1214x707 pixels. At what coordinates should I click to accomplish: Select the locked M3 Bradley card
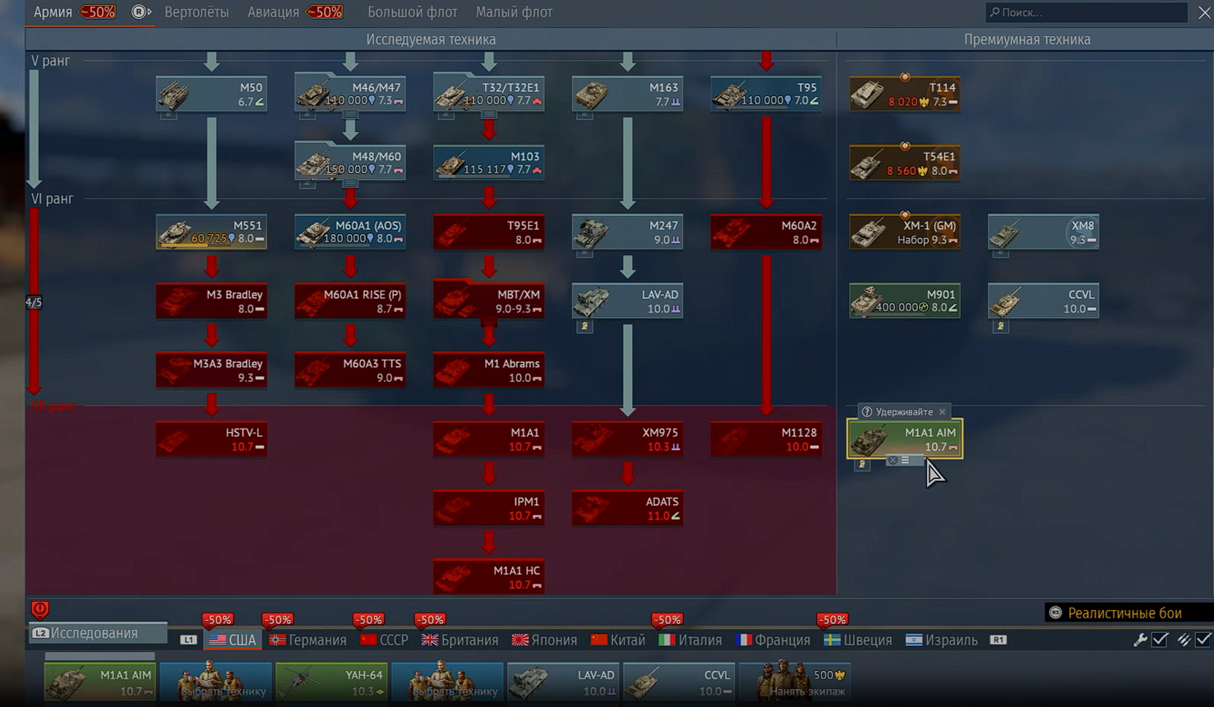click(x=211, y=301)
